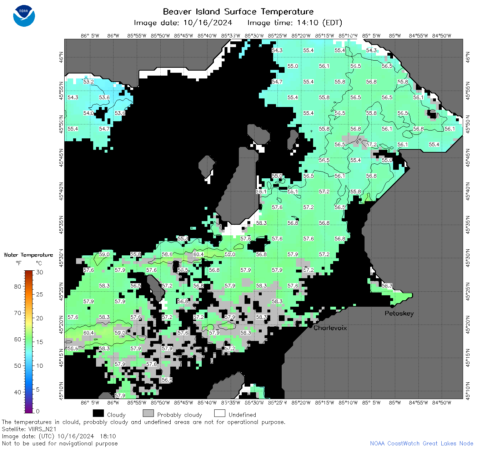Screen dimensions: 477x449
Task: Click the black Cloudy legend swatch
Action: 98,413
